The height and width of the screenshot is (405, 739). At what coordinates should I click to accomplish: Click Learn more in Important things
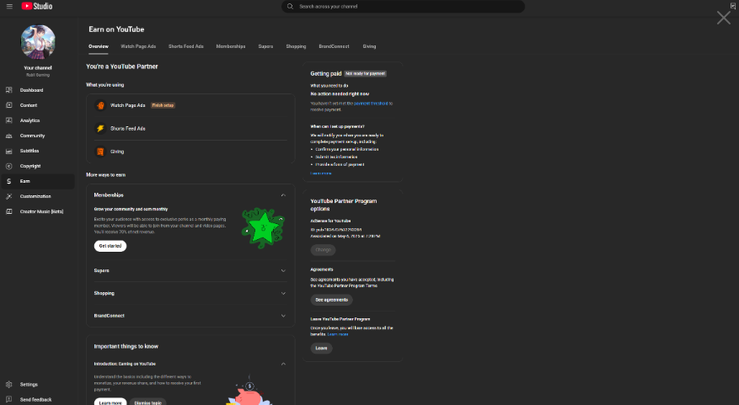pos(110,402)
